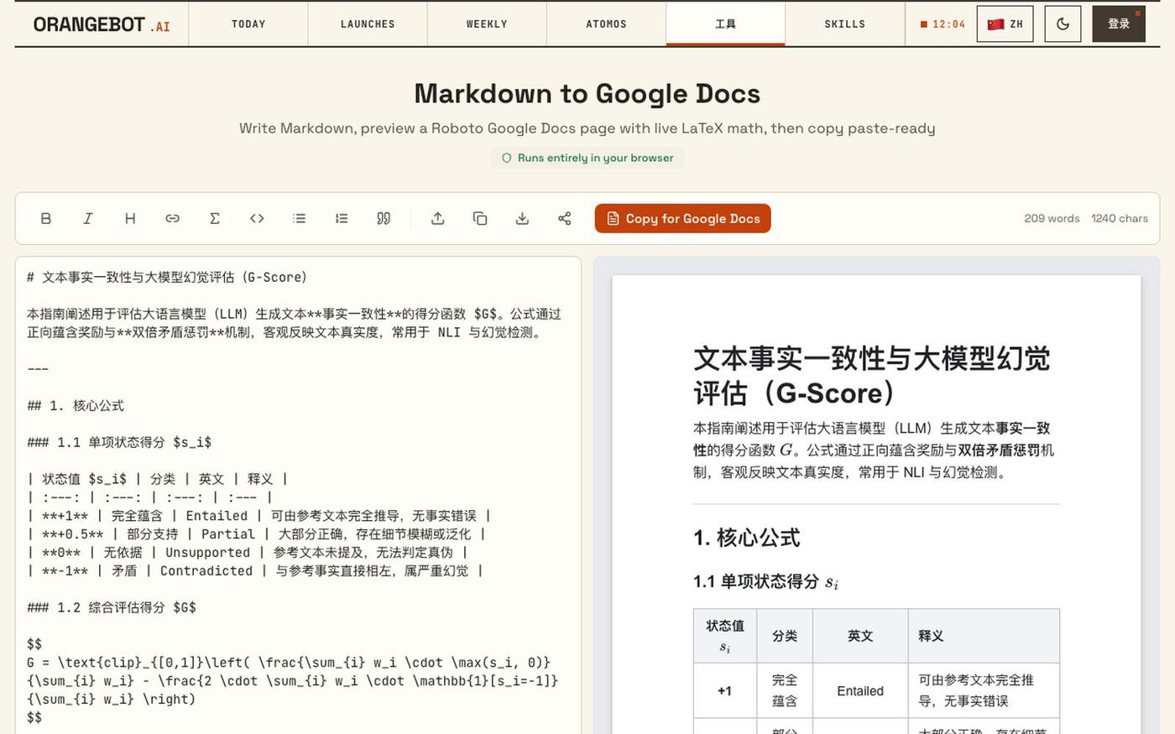The image size is (1175, 734).
Task: Apply italic formatting with the I icon
Action: pyautogui.click(x=88, y=218)
